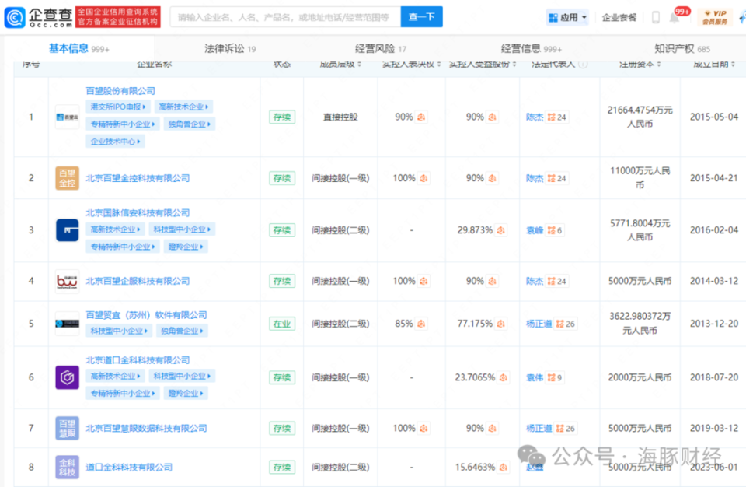The height and width of the screenshot is (487, 746).
Task: Click the 北京道口金科 company logo
Action: point(67,377)
